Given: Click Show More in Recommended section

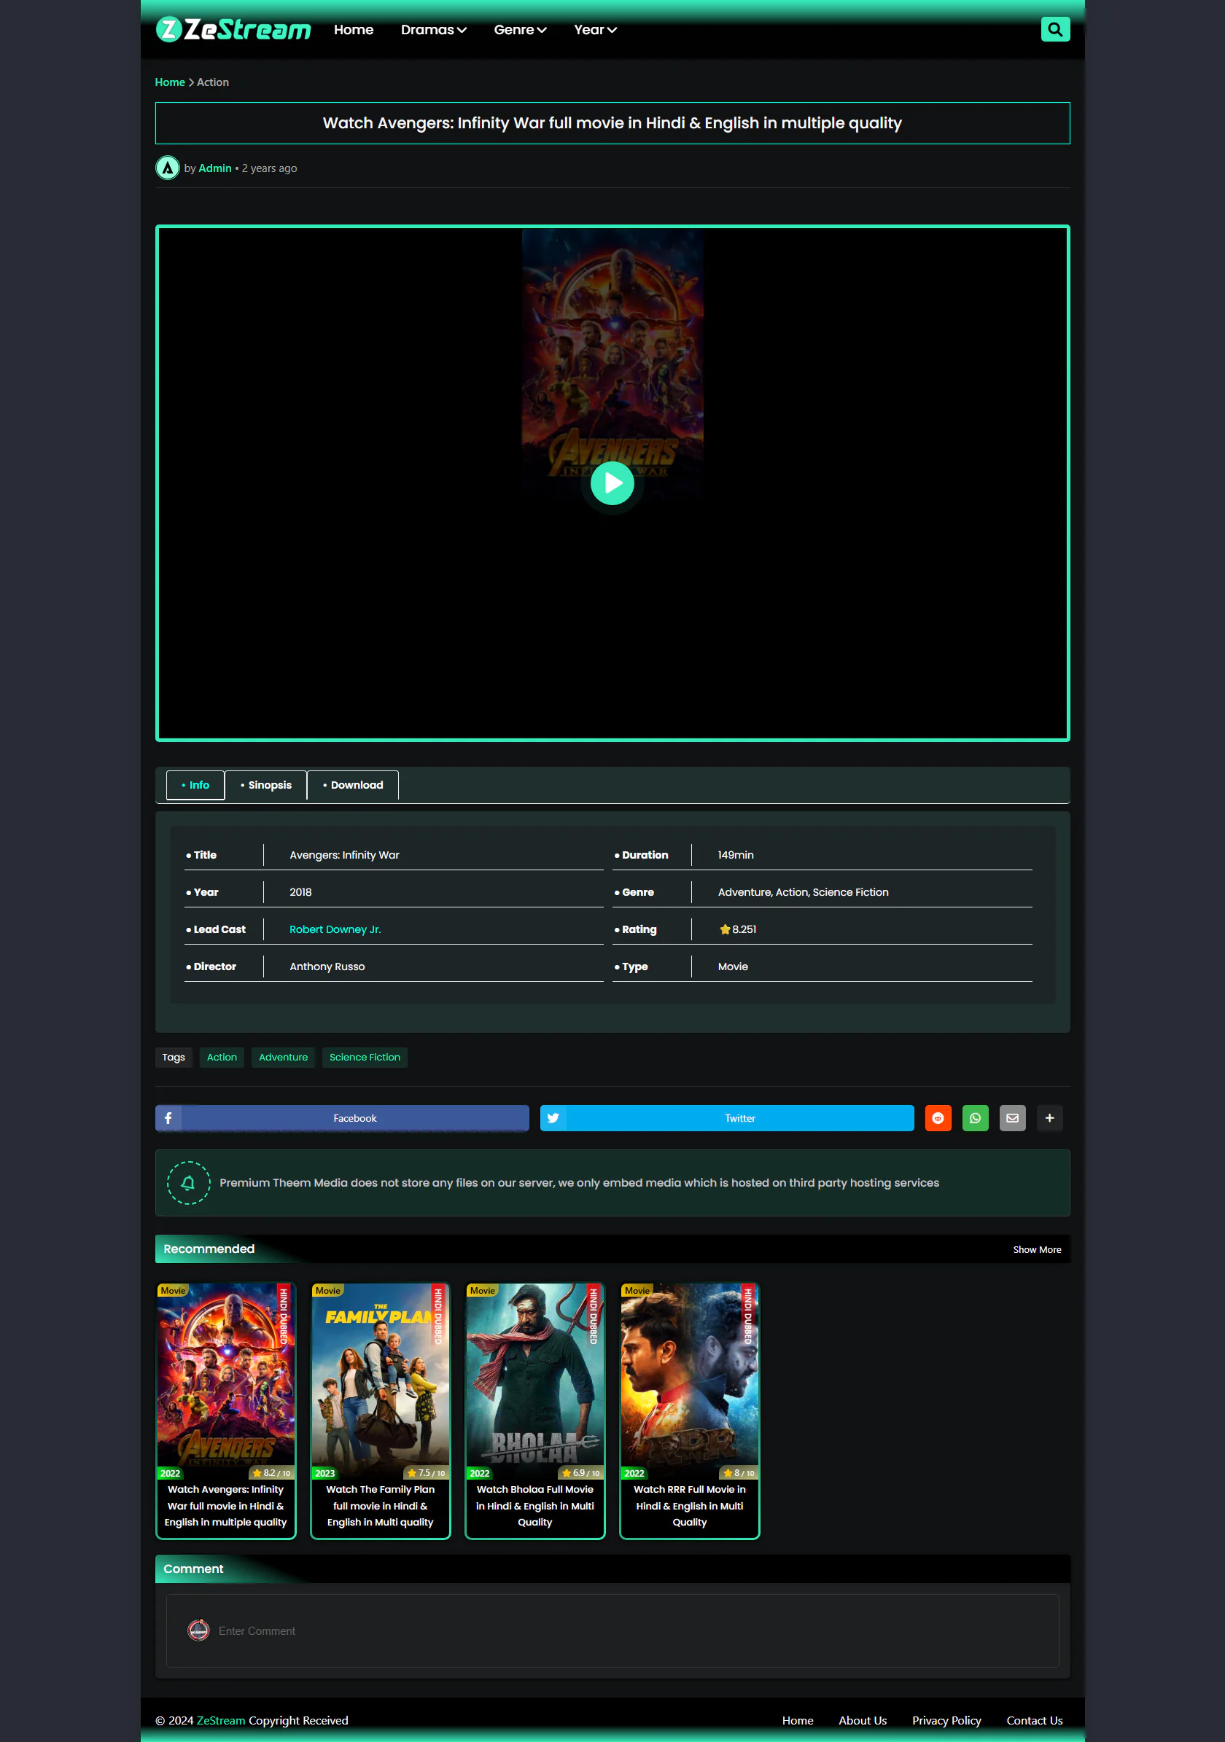Looking at the screenshot, I should click(x=1036, y=1249).
